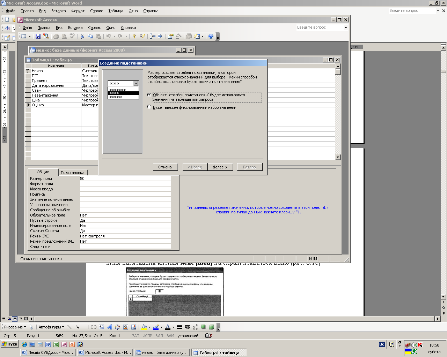Click the Shadow Style icon
Viewport: 447px width, 357px height.
click(203, 327)
